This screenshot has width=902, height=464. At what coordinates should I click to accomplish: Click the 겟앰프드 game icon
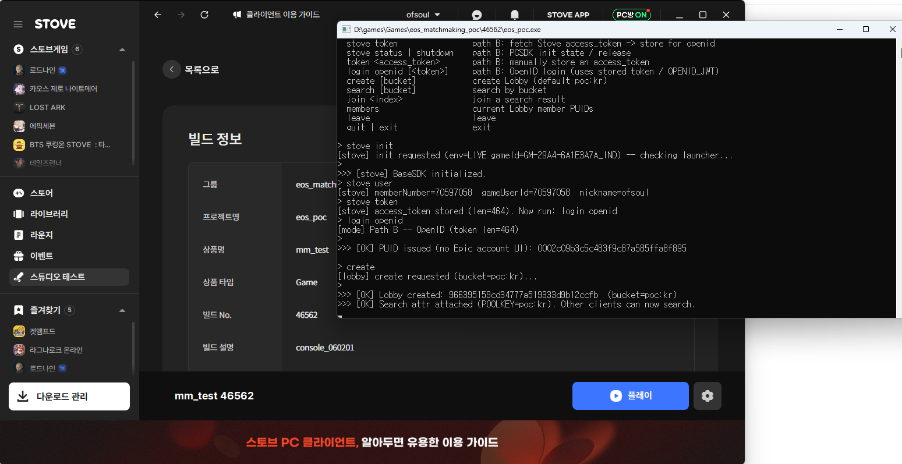click(19, 331)
